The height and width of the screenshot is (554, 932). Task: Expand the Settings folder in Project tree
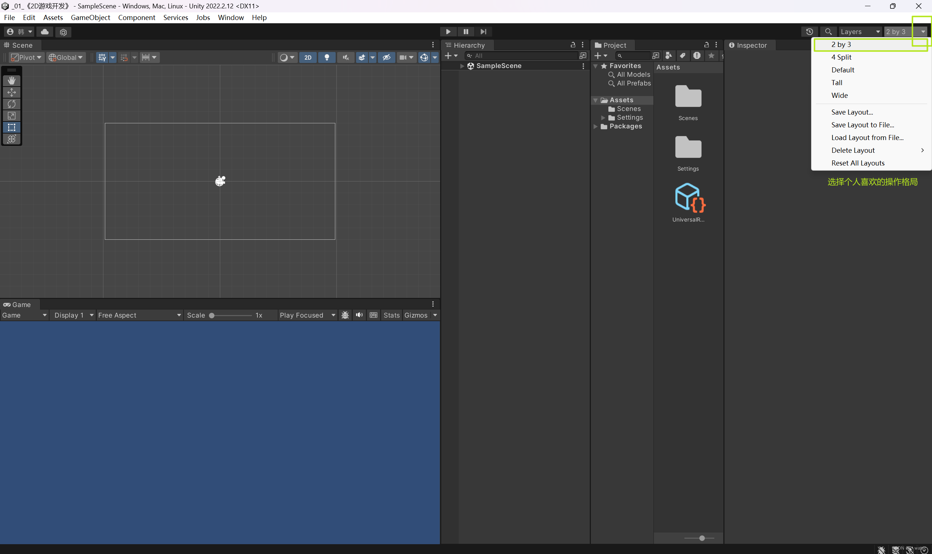[602, 117]
